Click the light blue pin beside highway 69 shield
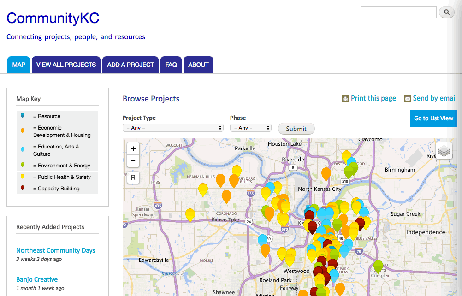The height and width of the screenshot is (296, 462). pos(262,240)
